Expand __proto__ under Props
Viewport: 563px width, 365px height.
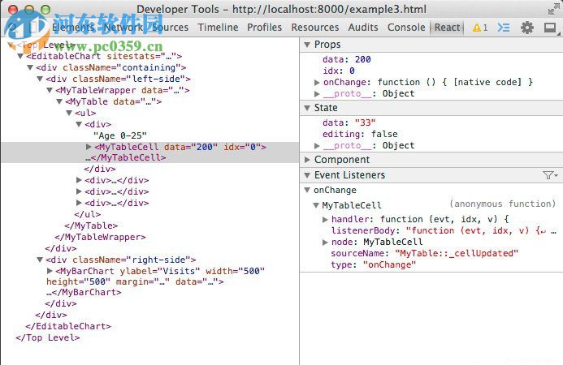point(317,94)
